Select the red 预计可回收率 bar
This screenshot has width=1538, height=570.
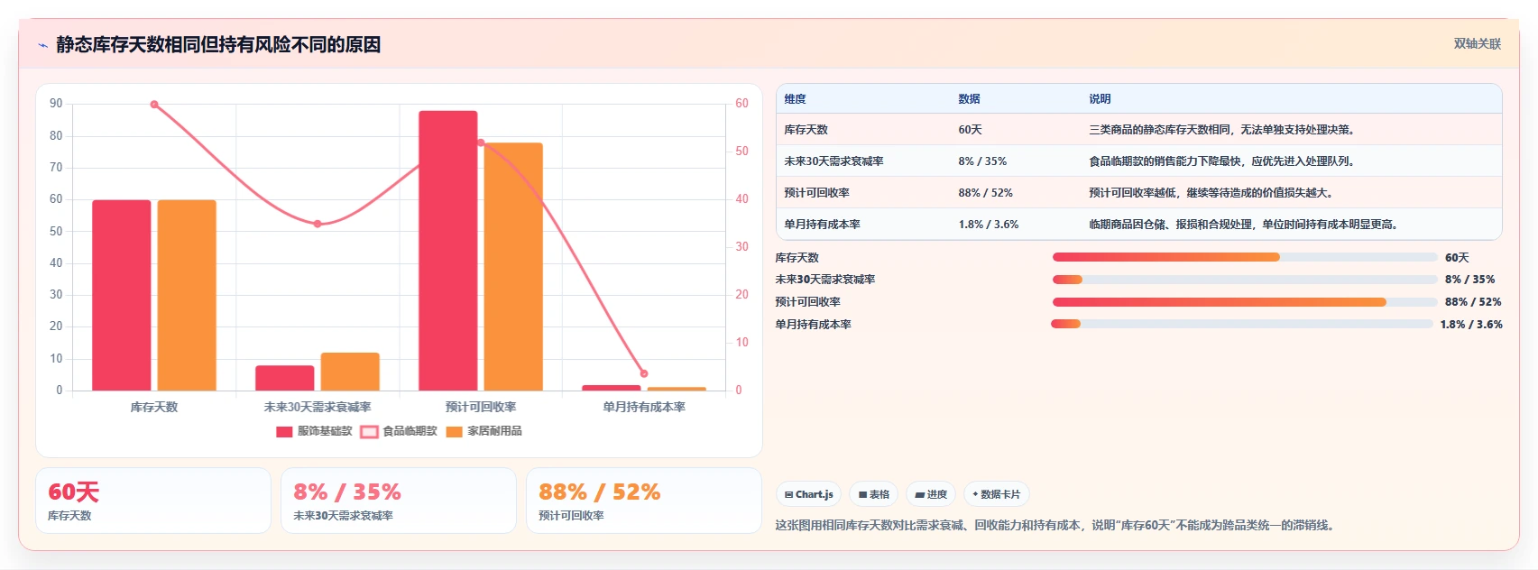pos(447,251)
